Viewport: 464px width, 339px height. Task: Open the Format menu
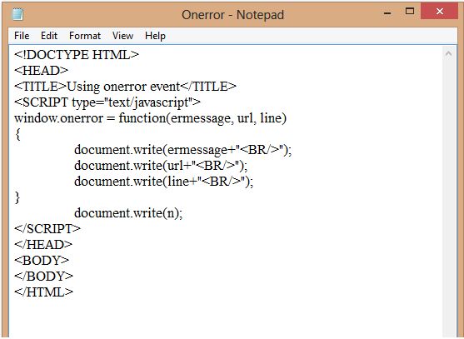(x=85, y=36)
